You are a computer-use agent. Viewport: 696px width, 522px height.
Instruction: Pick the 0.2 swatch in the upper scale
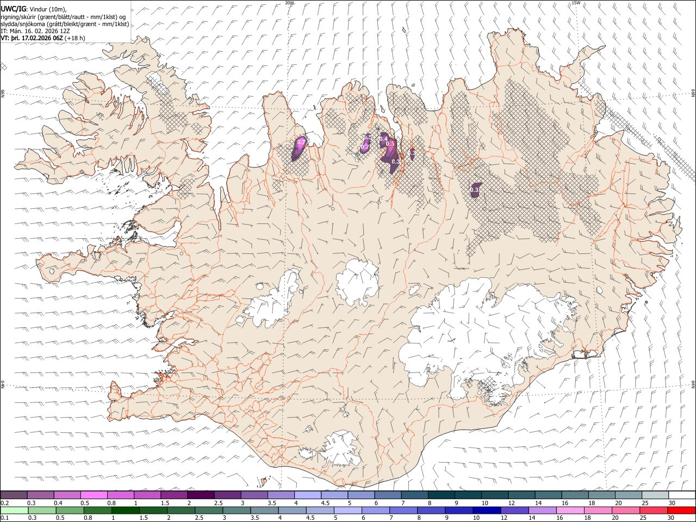[x=14, y=495]
